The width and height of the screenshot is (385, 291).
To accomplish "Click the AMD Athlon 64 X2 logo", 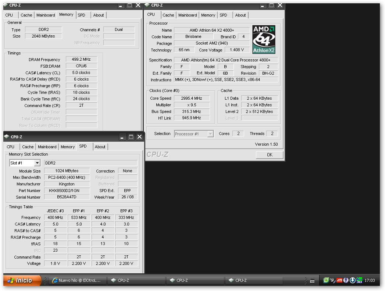I will click(264, 40).
